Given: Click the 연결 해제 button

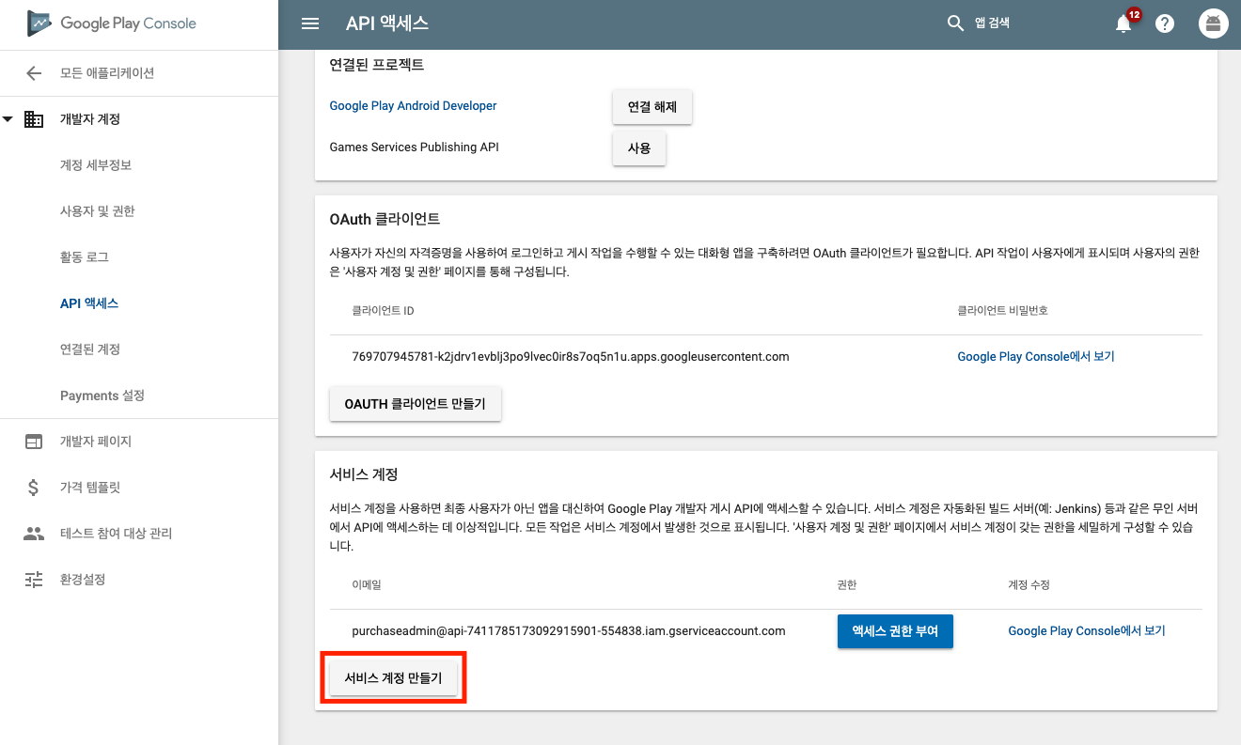Looking at the screenshot, I should tap(652, 107).
